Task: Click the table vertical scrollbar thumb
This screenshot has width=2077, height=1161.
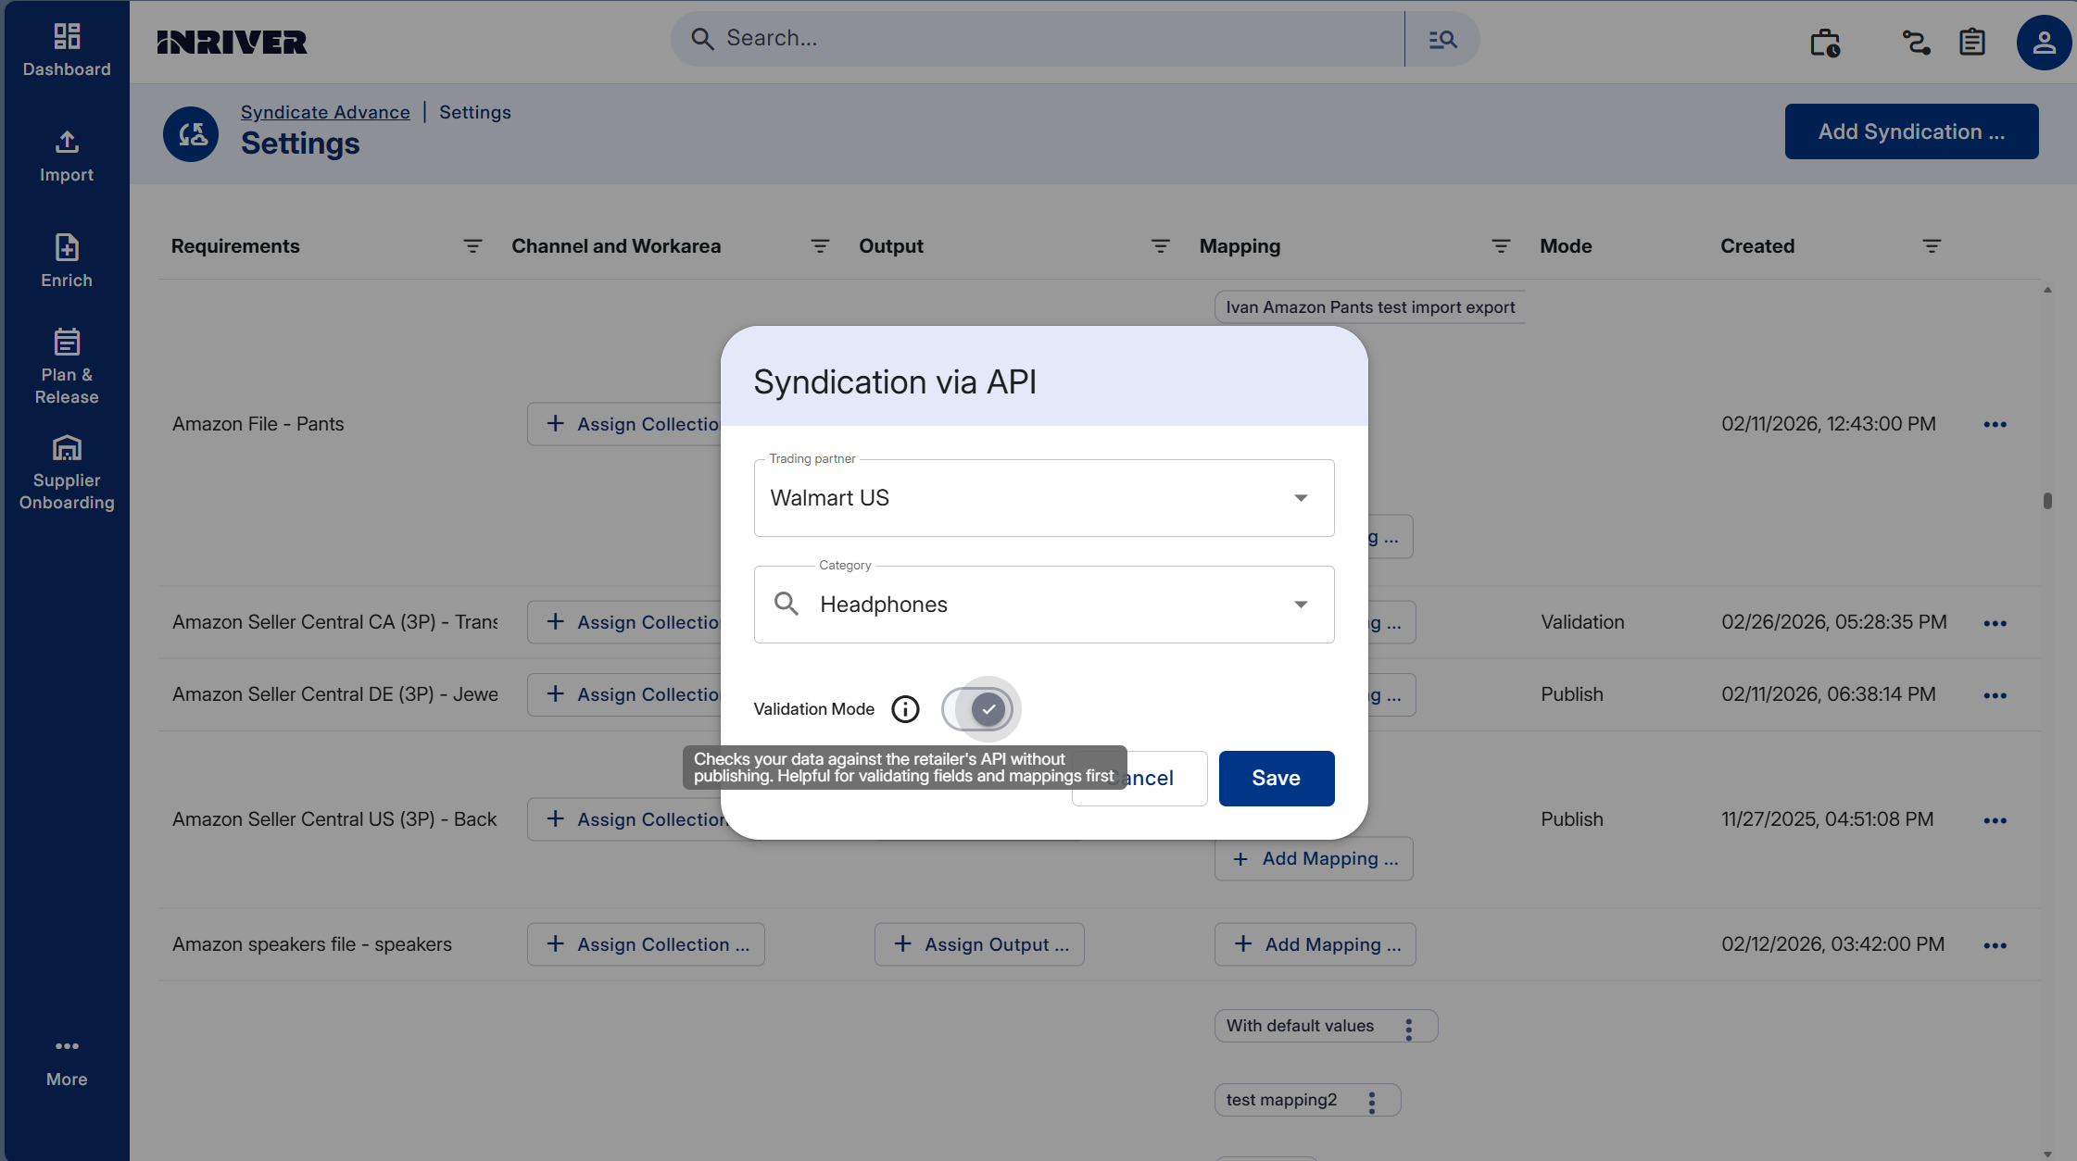Action: pos(2047,501)
